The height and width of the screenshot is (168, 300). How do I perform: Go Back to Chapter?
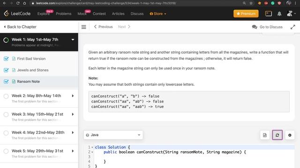pyautogui.click(x=20, y=27)
